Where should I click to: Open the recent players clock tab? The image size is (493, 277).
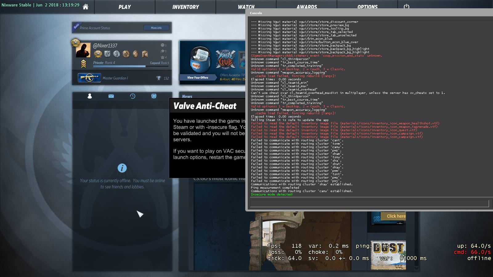(x=132, y=96)
